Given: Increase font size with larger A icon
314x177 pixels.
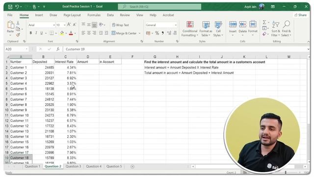Looking at the screenshot, I should pyautogui.click(x=69, y=25).
